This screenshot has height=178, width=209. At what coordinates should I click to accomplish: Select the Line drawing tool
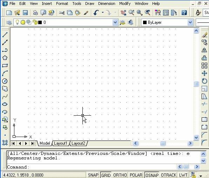tap(5, 35)
